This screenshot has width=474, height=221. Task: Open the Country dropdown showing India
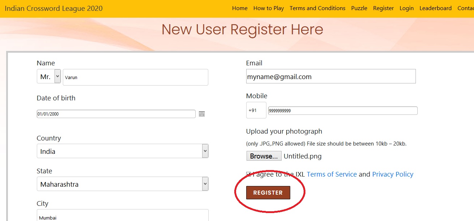click(x=122, y=151)
